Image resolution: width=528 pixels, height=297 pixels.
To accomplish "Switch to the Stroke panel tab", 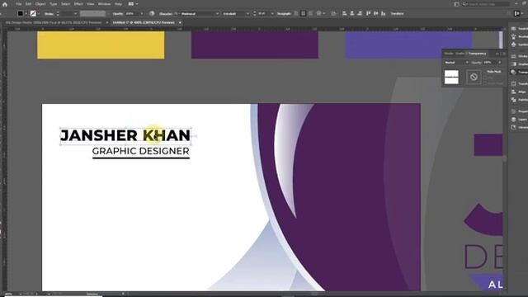I will [449, 54].
